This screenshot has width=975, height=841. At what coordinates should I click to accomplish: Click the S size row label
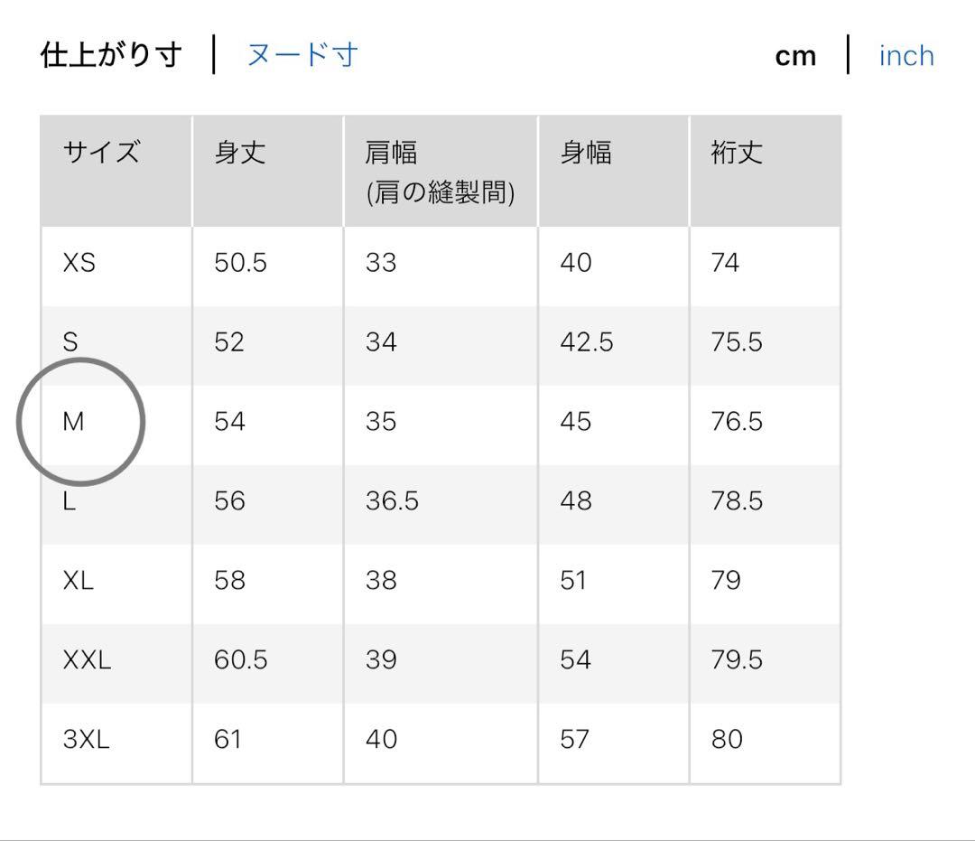(70, 342)
